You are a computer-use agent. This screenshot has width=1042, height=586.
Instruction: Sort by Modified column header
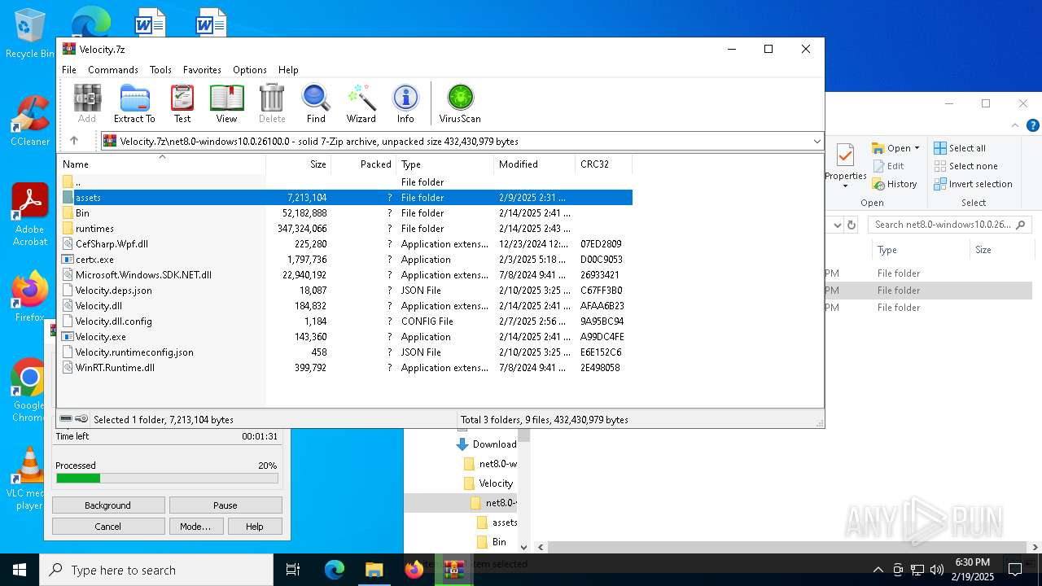[535, 164]
